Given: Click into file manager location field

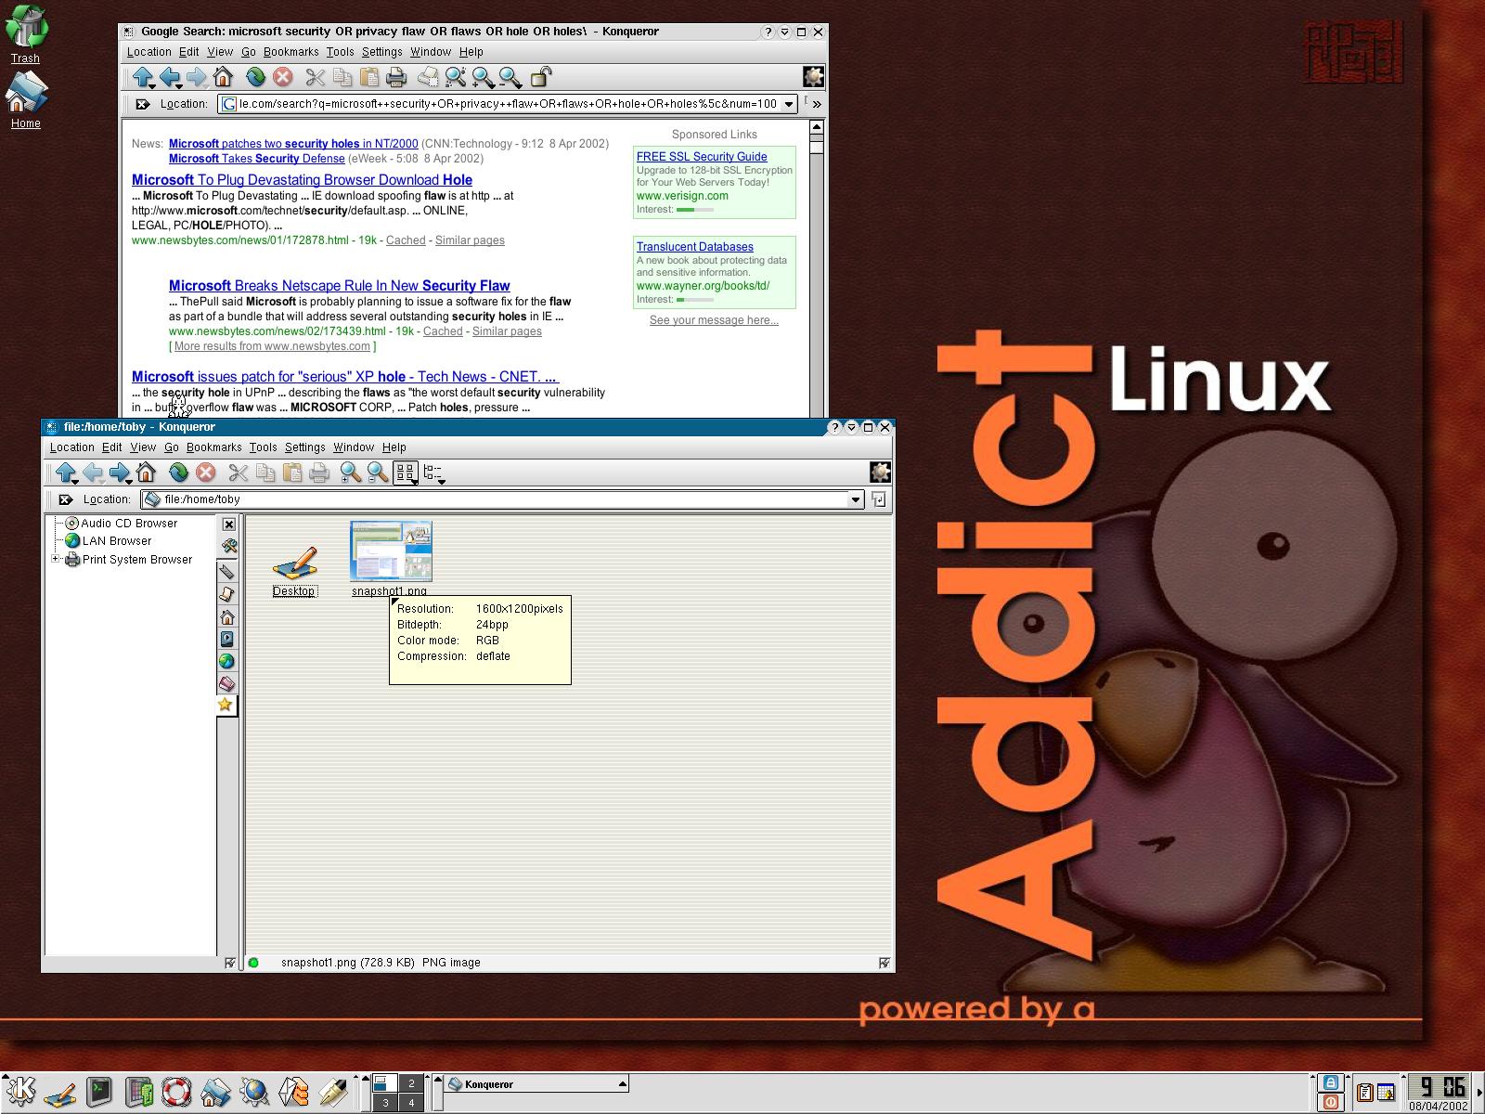Looking at the screenshot, I should (501, 499).
